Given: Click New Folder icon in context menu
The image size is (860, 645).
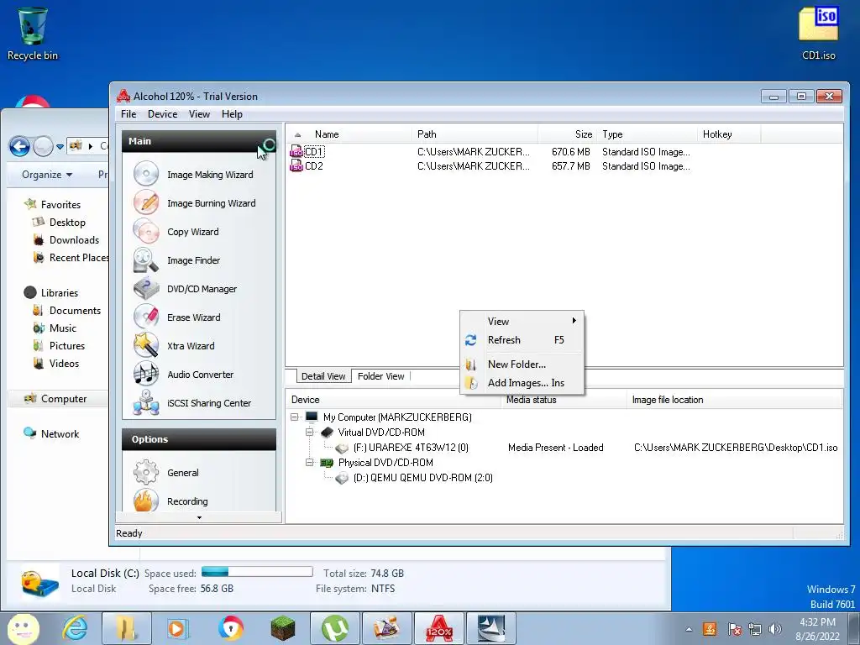Looking at the screenshot, I should [470, 364].
